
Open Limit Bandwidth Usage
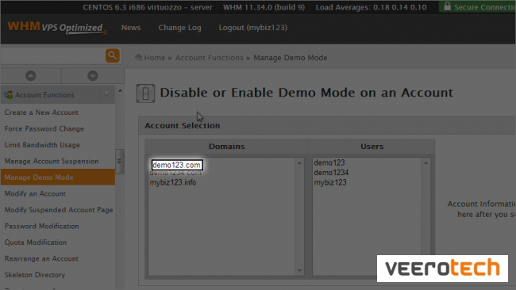42,145
